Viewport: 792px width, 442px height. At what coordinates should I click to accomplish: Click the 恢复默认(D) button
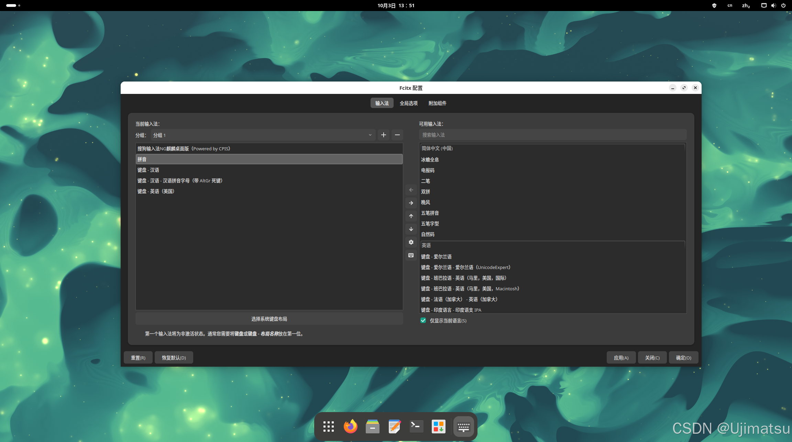pyautogui.click(x=174, y=358)
